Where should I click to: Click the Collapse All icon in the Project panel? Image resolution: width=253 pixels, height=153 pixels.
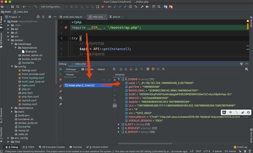(x=43, y=17)
